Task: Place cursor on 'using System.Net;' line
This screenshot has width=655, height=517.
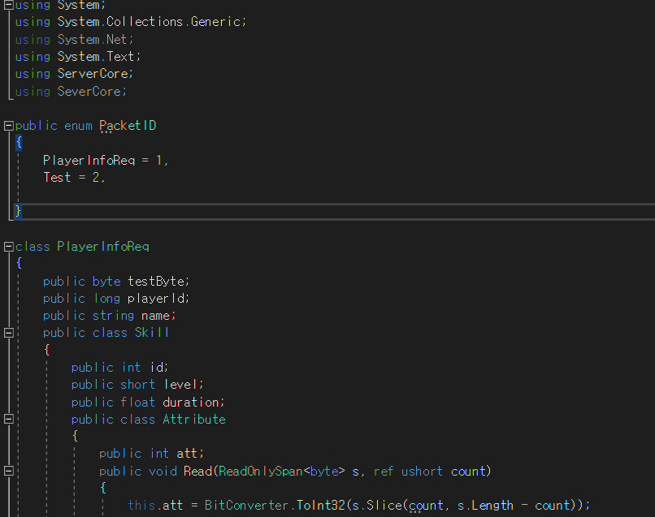Action: 74,39
